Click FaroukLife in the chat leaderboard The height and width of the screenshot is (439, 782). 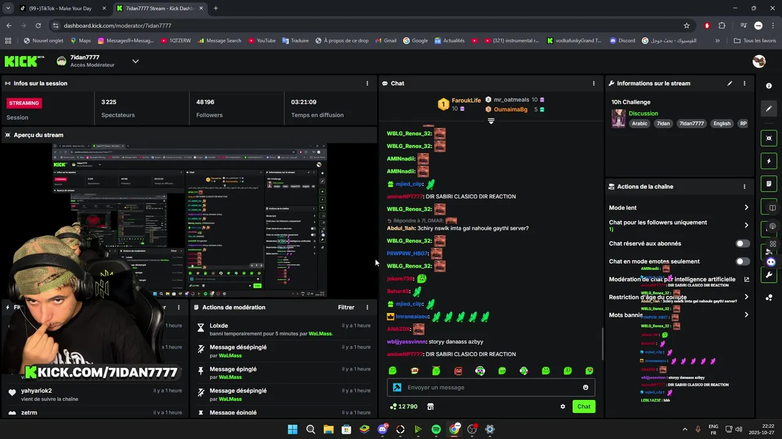[466, 100]
